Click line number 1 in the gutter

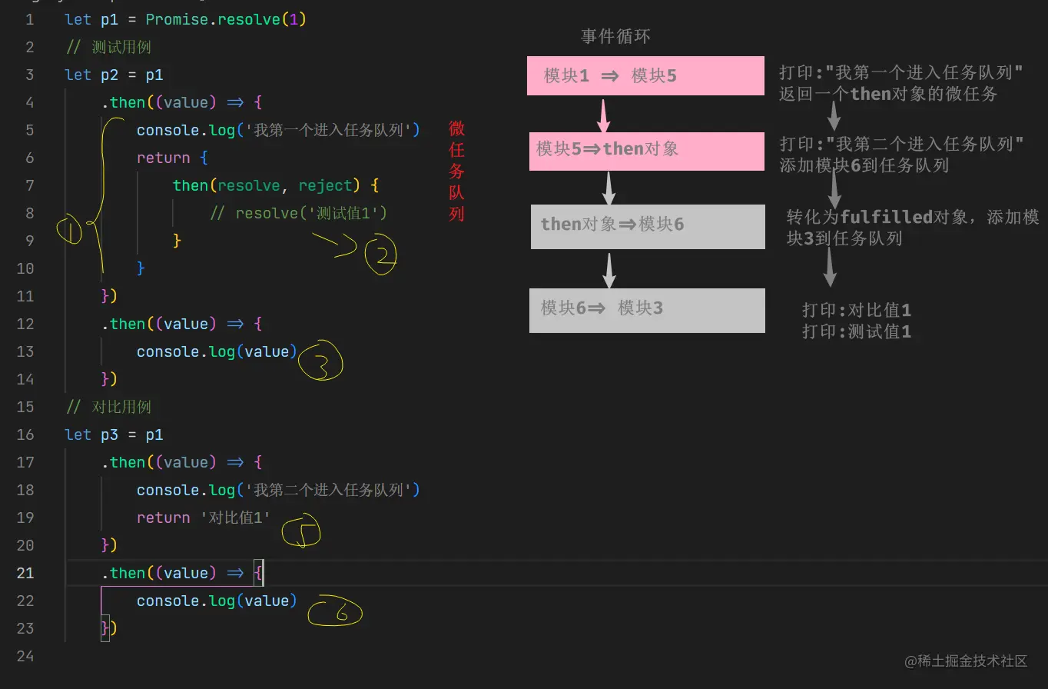pos(30,19)
